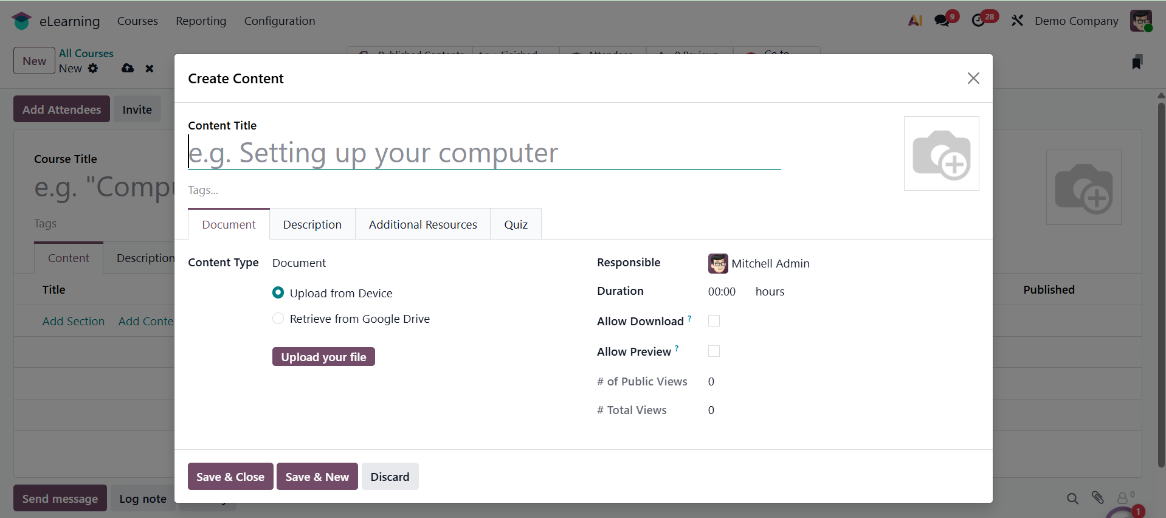
Task: Click the search icon in the chatter
Action: [x=1072, y=499]
